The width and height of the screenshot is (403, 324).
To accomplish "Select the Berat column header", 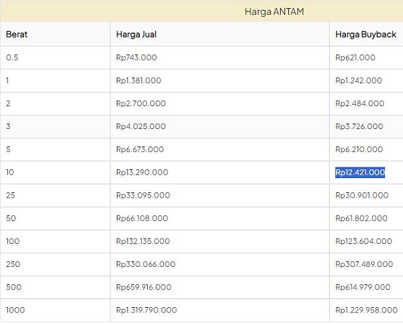I will click(x=17, y=34).
